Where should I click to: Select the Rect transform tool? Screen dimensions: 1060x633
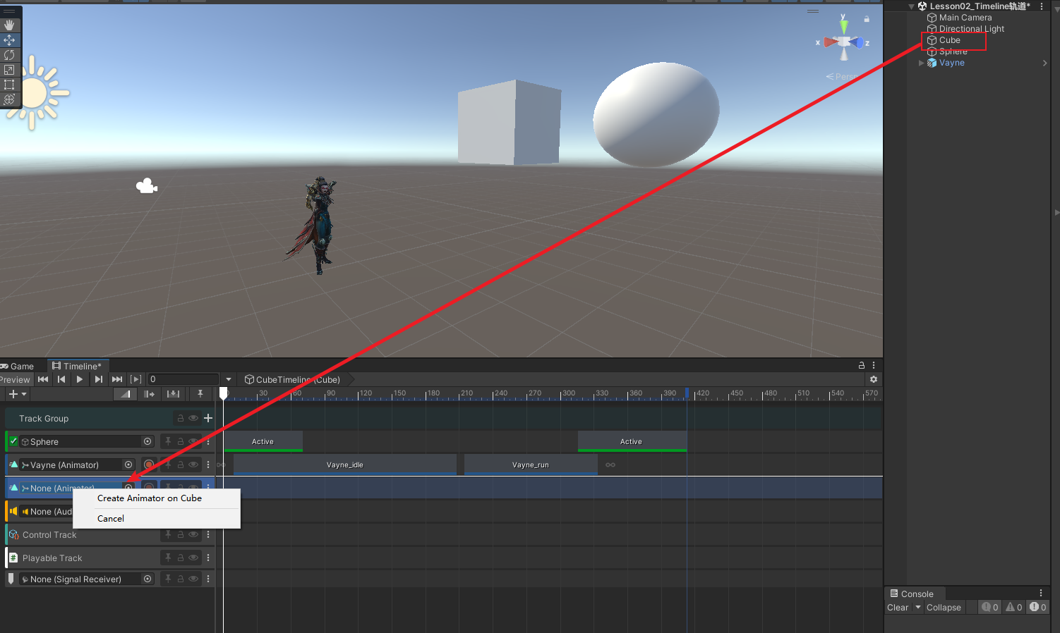(x=10, y=85)
